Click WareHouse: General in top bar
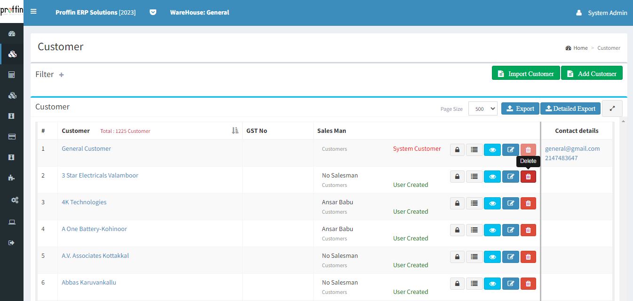The image size is (633, 301). pos(199,12)
